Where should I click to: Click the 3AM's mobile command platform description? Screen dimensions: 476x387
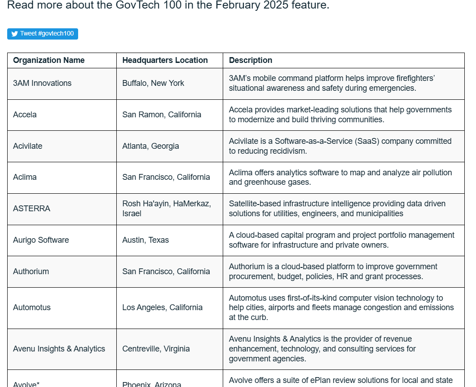click(344, 84)
